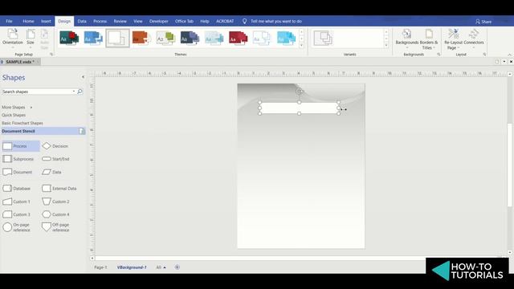
Task: Select the pale blue theme thumbnail
Action: click(x=214, y=38)
